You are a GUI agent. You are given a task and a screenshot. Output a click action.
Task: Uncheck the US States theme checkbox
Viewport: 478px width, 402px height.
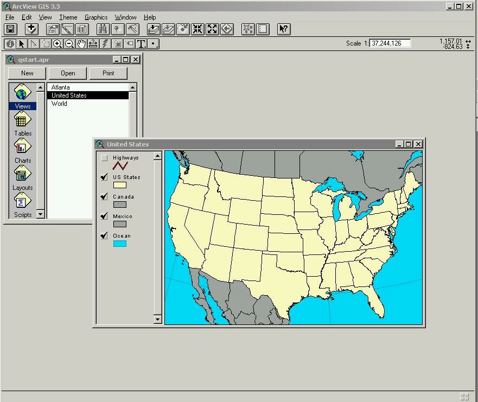(104, 177)
